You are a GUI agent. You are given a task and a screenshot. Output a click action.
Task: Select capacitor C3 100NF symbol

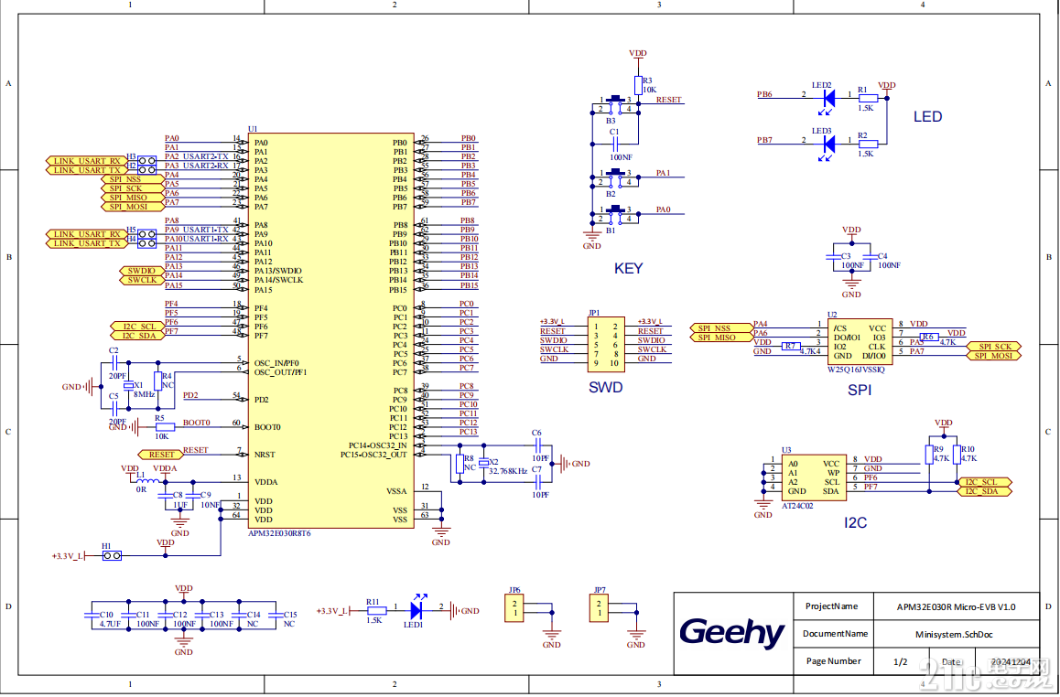[834, 257]
